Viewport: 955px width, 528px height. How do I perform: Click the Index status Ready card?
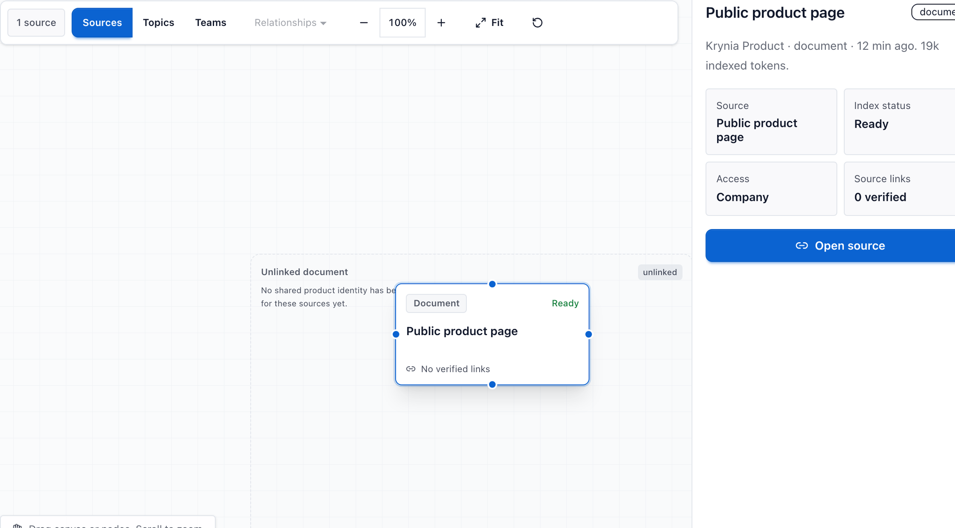899,122
